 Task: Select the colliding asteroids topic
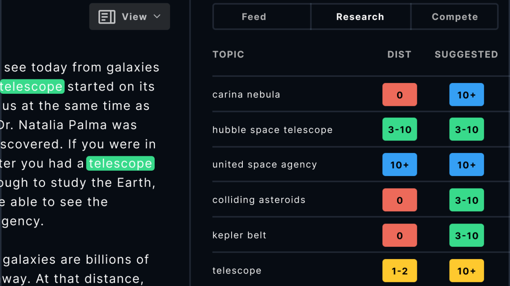[x=259, y=200]
